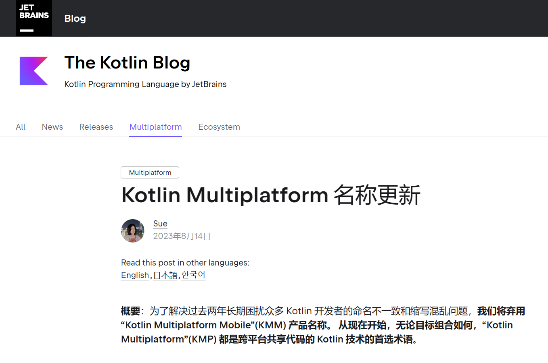This screenshot has width=548, height=363.
Task: Click the JetBrains logo icon
Action: [x=33, y=18]
